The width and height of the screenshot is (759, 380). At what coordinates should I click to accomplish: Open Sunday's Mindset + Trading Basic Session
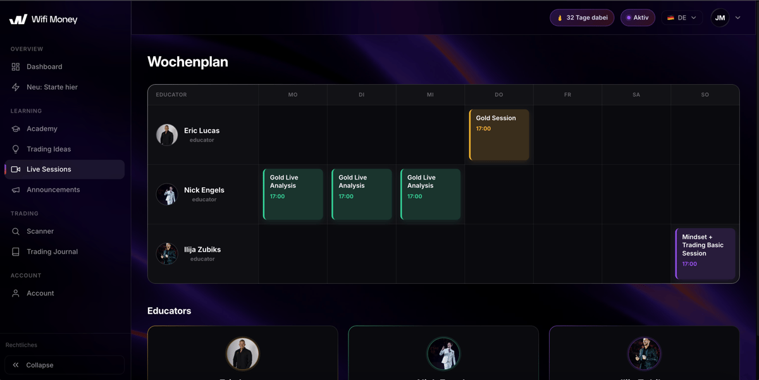705,254
